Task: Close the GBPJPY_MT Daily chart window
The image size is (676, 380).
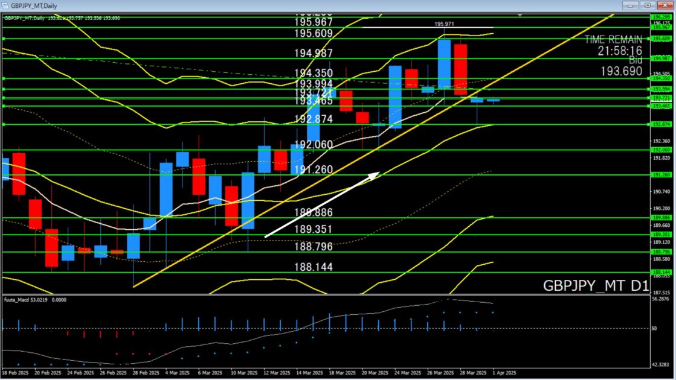Action: (x=666, y=5)
